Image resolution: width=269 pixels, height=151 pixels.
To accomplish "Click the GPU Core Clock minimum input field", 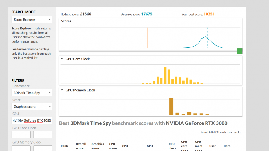I will tap(21, 135).
